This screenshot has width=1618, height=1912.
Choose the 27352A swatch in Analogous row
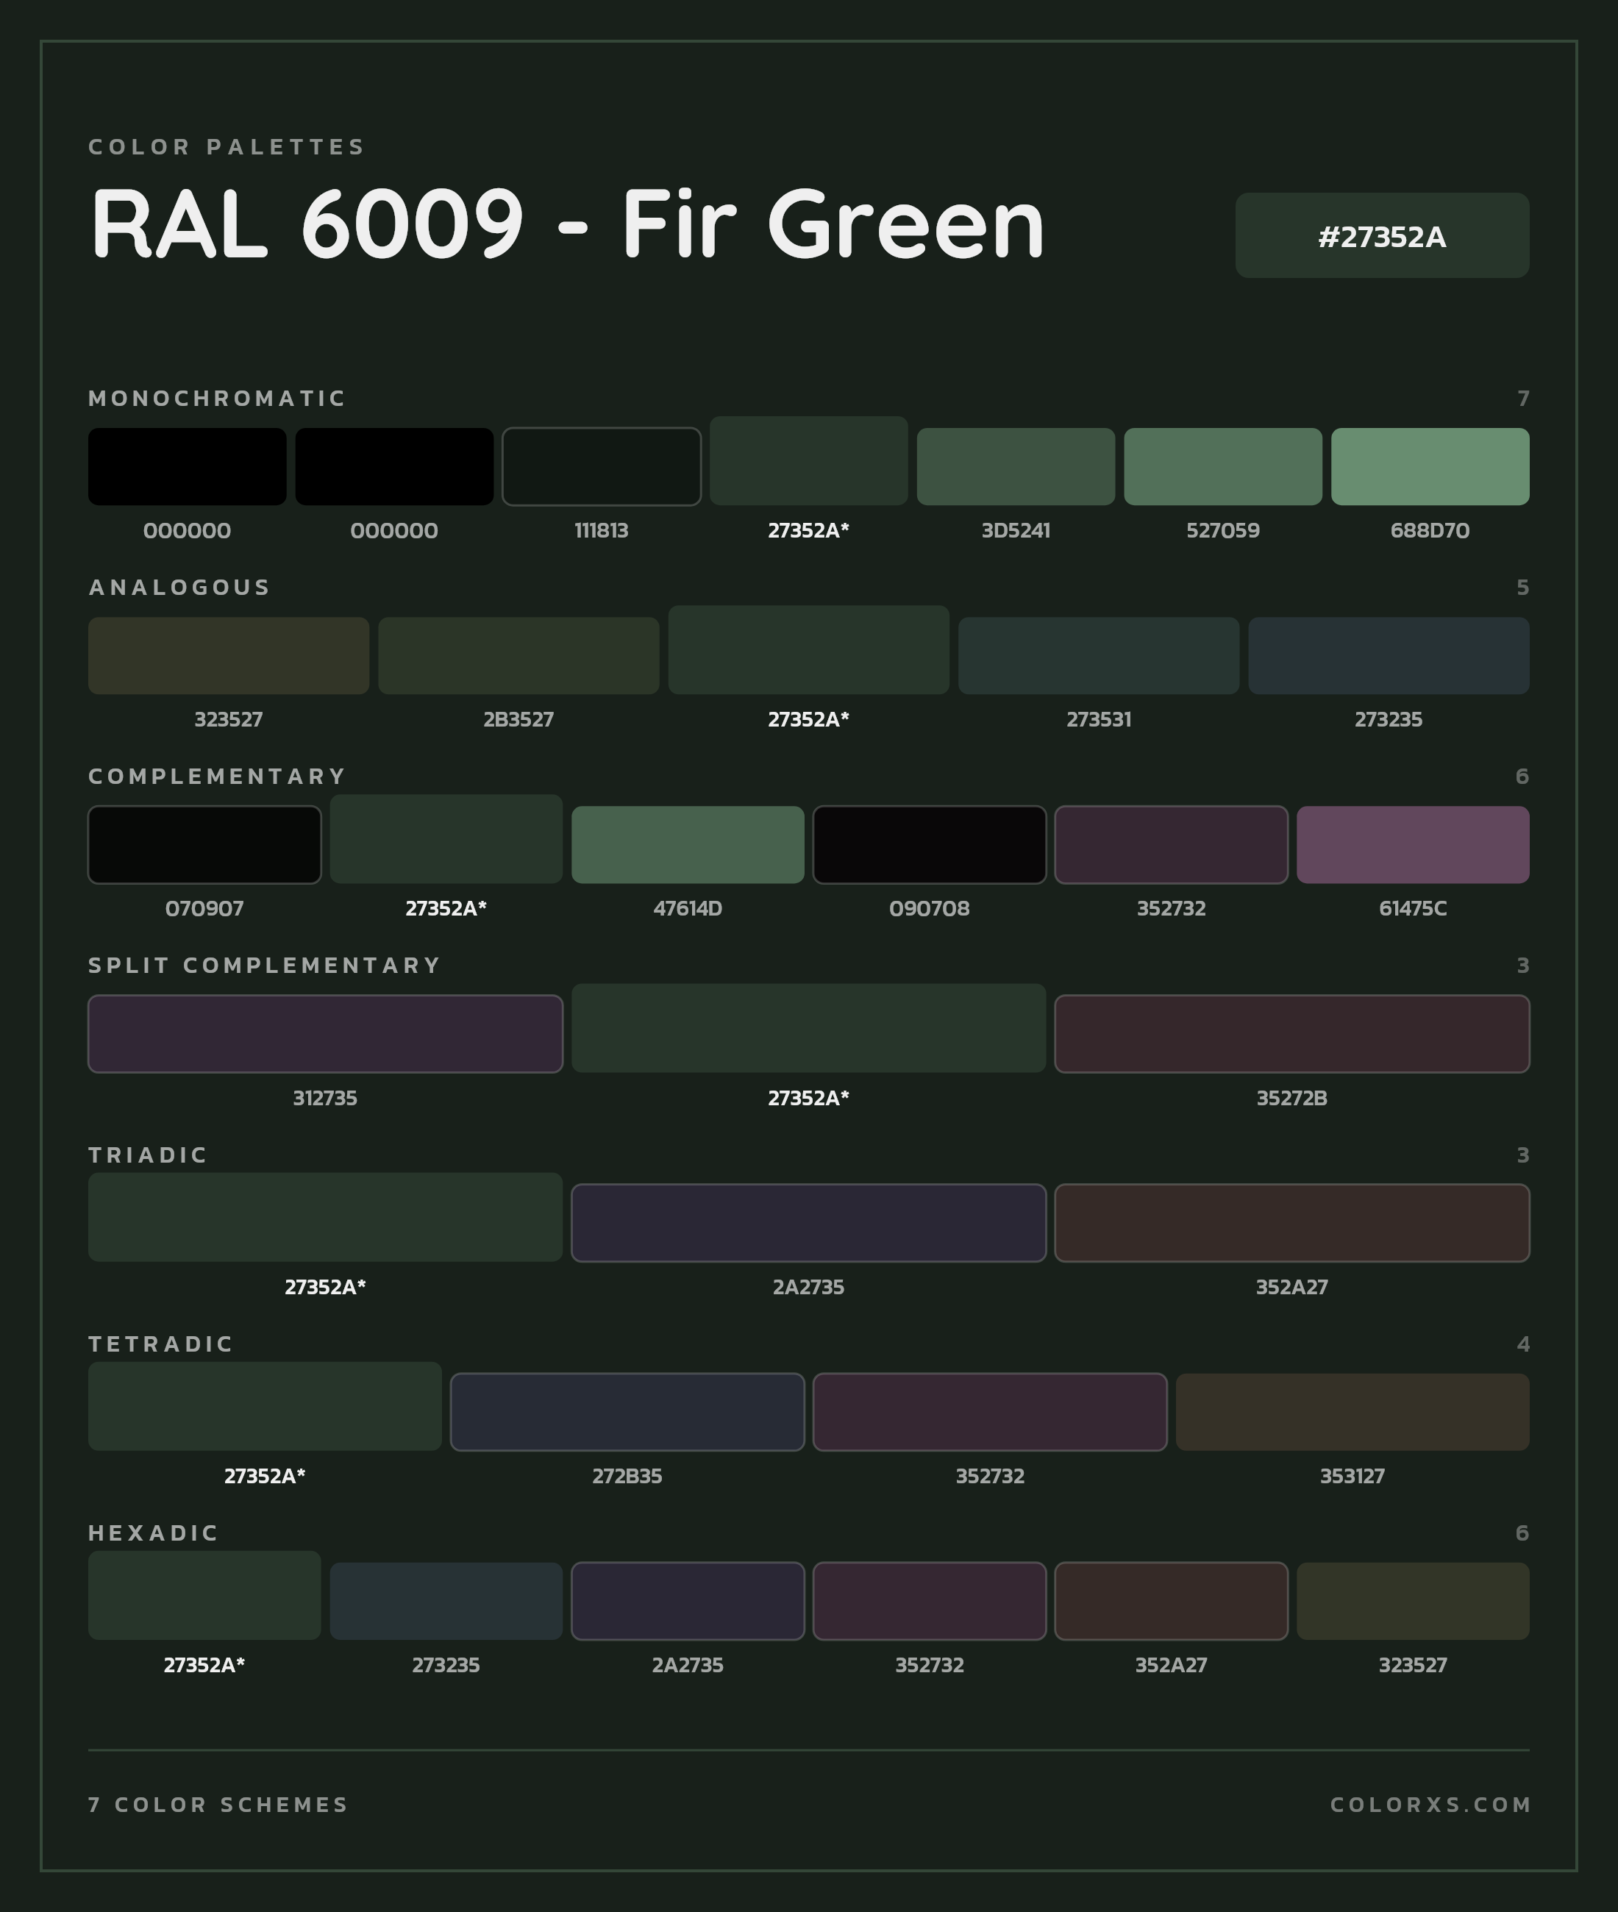point(809,649)
